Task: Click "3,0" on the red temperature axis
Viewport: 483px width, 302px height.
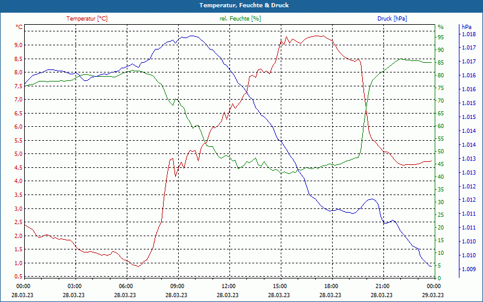Action: 19,208
